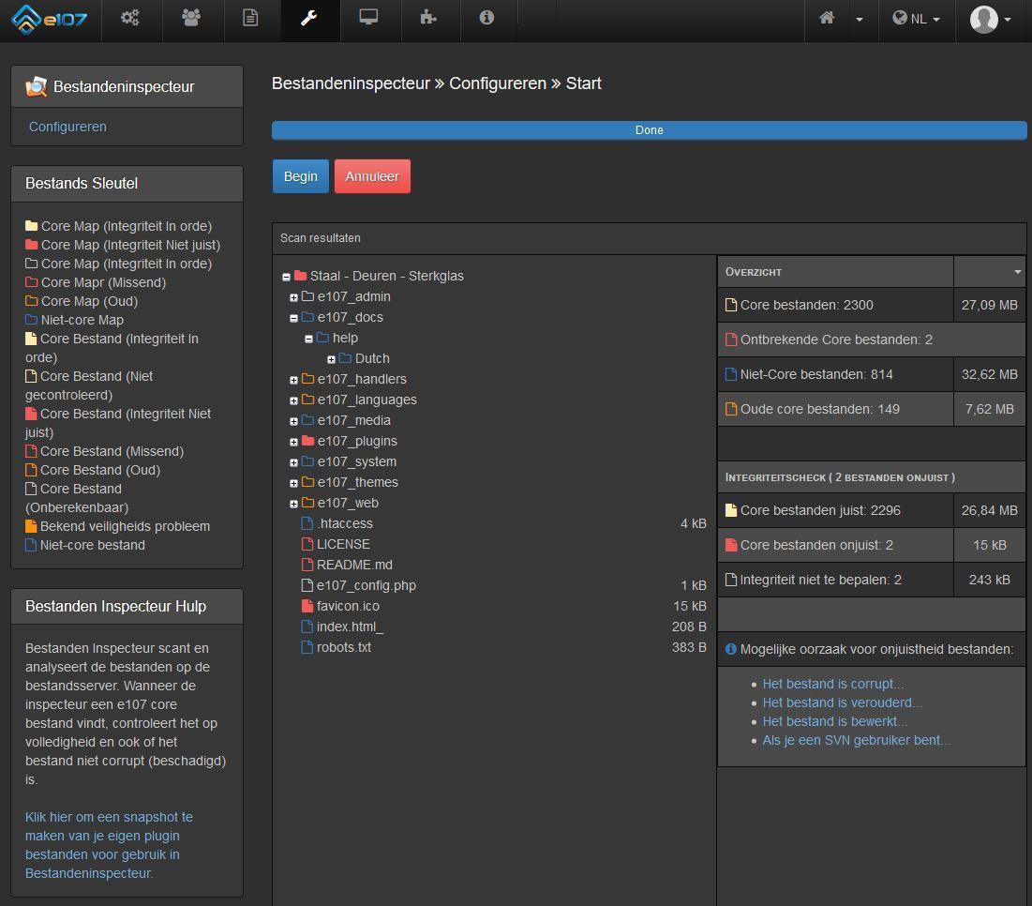
Task: Click 'Core bestanden: 2300' row
Action: click(872, 305)
